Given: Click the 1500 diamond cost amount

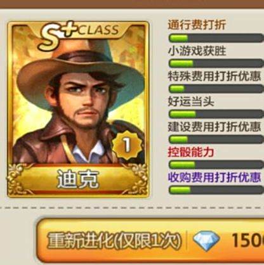Looking at the screenshot, I should 248,240.
